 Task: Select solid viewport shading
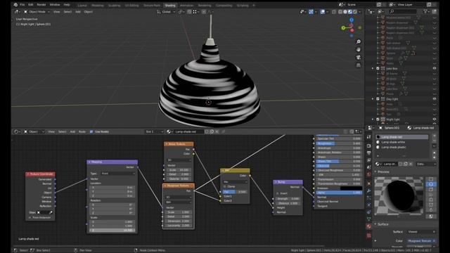(345, 12)
